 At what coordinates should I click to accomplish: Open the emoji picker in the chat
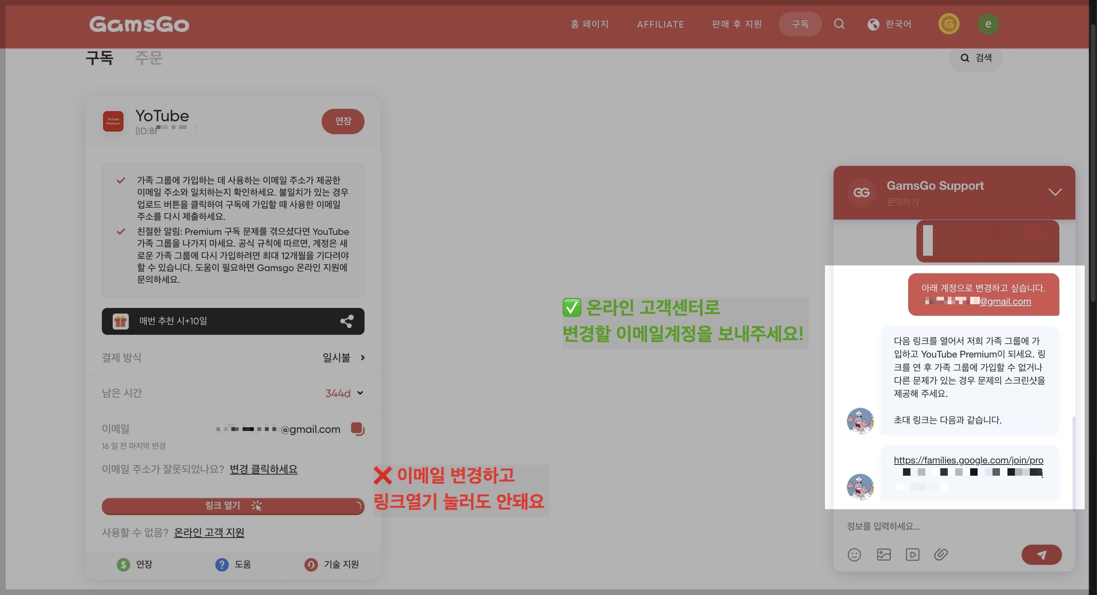point(854,555)
